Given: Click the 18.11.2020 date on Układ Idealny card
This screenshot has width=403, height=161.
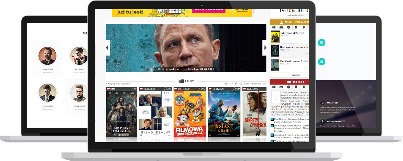Looking at the screenshot, I should point(149,89).
